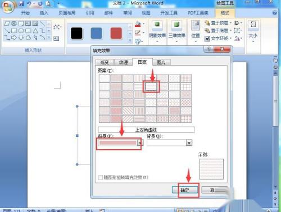Open the 开始 ribbon tab

click(x=25, y=13)
